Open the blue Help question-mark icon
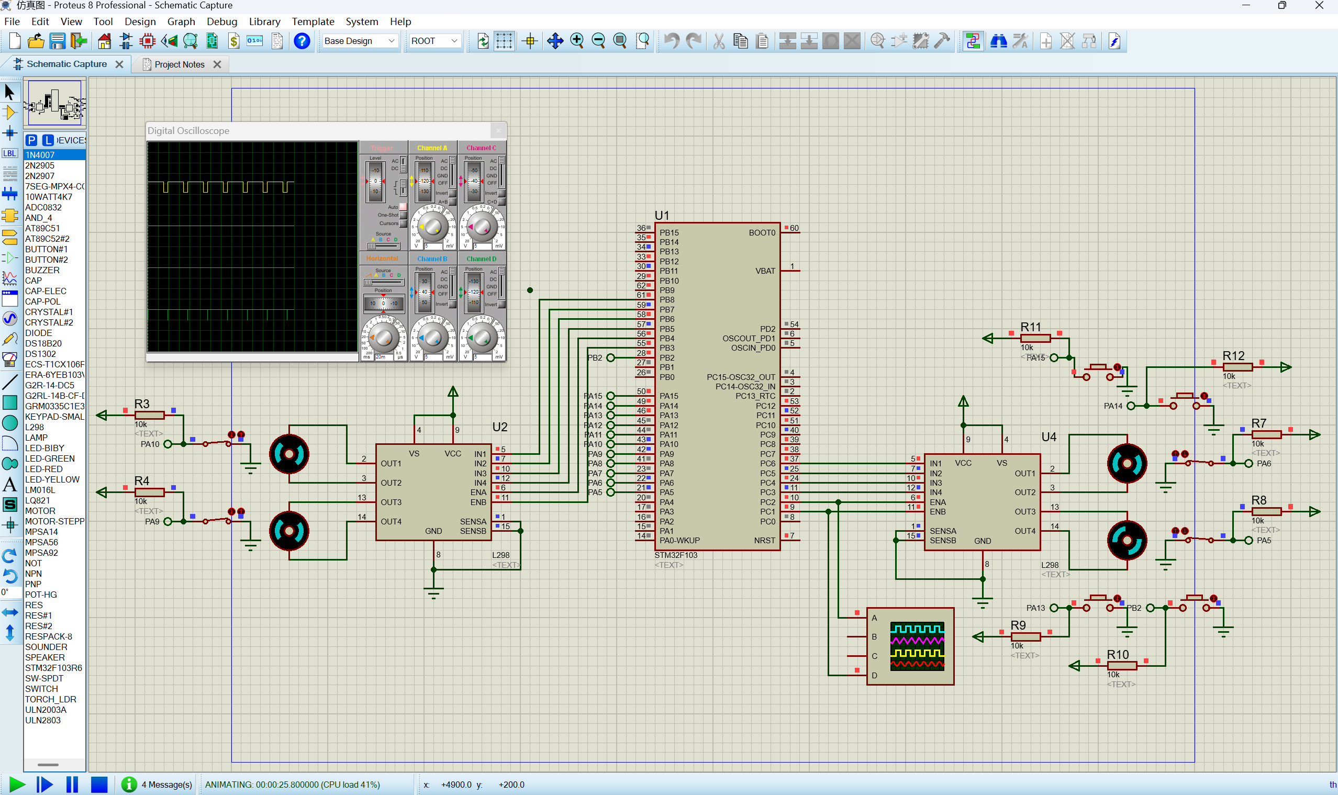1338x795 pixels. tap(302, 41)
